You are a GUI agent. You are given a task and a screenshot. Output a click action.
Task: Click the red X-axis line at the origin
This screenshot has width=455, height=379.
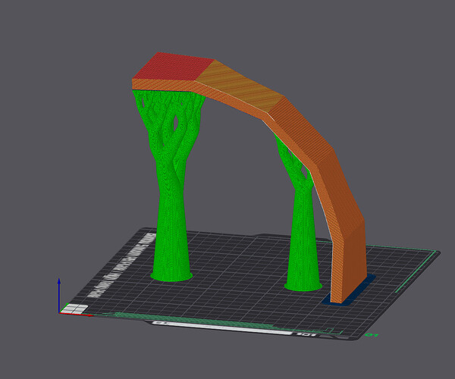[77, 314]
